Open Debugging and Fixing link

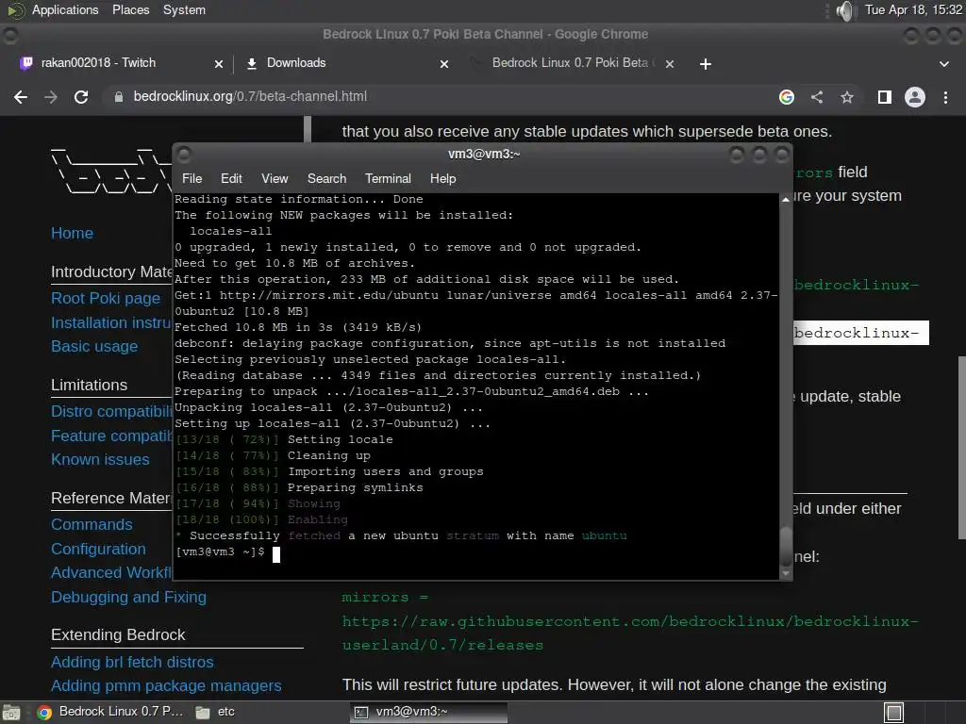128,597
